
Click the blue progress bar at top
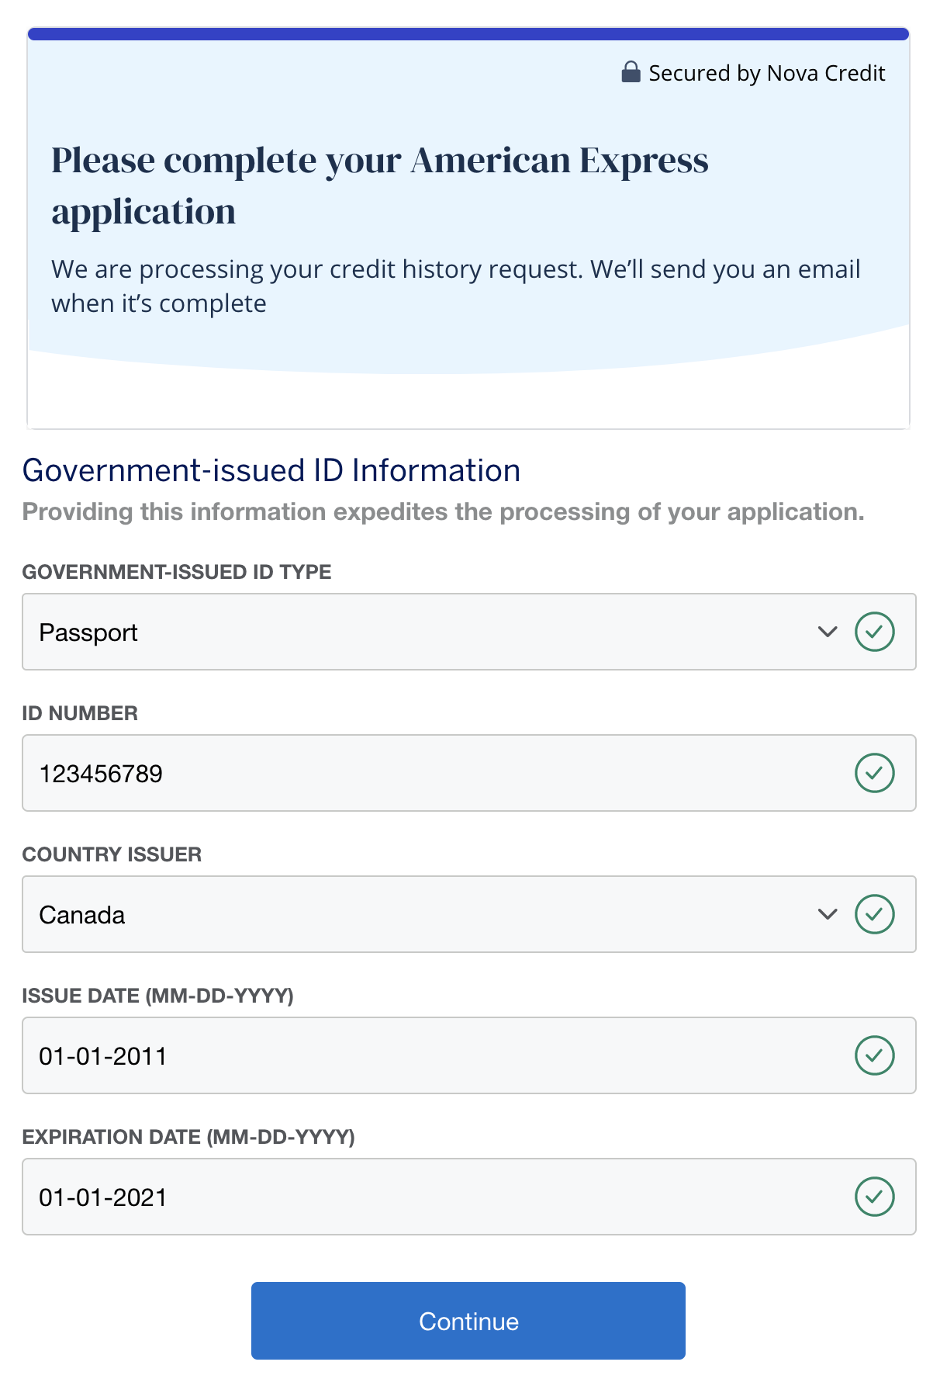pyautogui.click(x=468, y=34)
